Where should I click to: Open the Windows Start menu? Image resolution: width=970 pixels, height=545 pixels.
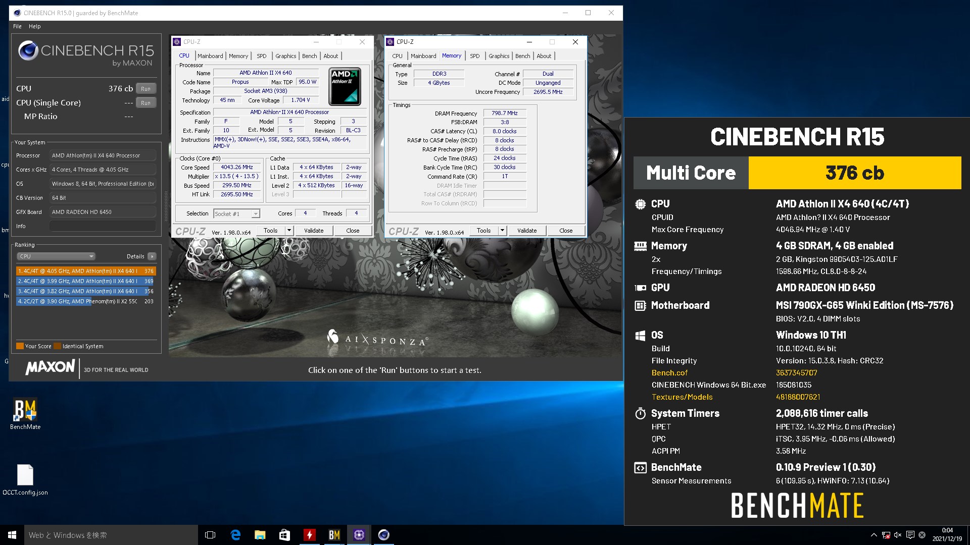[12, 535]
